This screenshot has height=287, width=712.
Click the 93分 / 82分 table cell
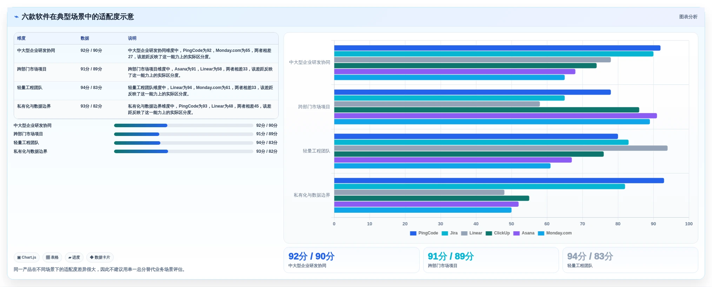click(91, 106)
